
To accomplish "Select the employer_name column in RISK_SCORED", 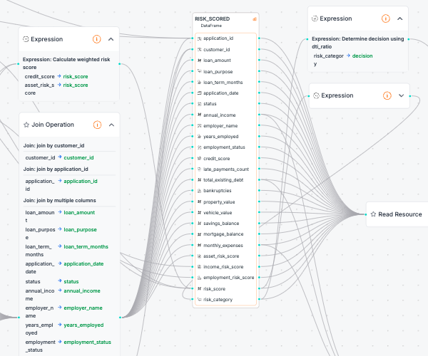I will click(x=225, y=126).
